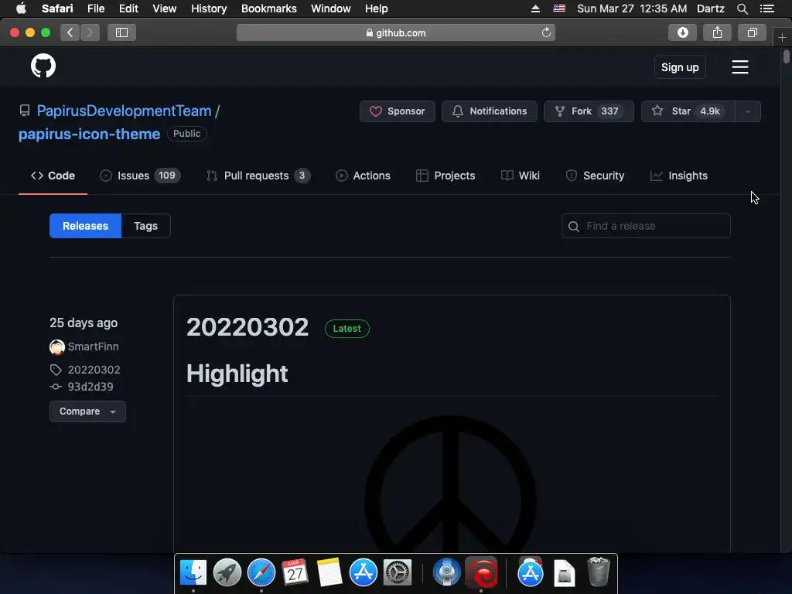Open the Pull requests tab
This screenshot has width=792, height=594.
pos(258,176)
